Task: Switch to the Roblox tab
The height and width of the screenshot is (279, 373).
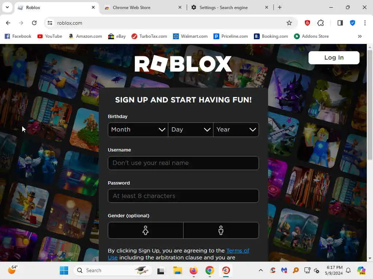Action: click(56, 8)
